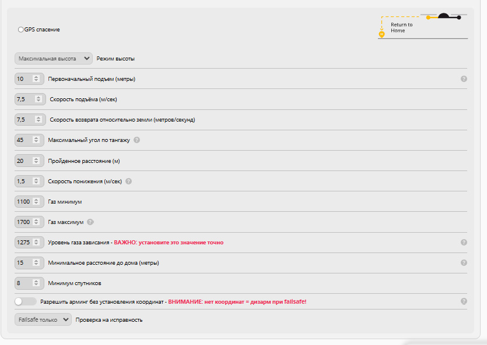Screen dimensions: 487x345
Task: Toggle Разрешить арминг без установления координат switch
Action: 26,301
